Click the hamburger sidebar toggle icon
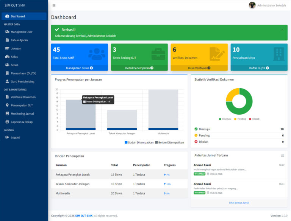291x221 pixels. (x=54, y=5)
